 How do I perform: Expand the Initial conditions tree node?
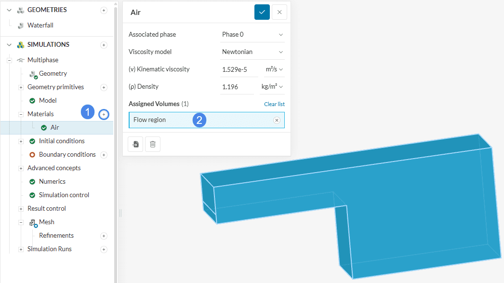click(21, 141)
